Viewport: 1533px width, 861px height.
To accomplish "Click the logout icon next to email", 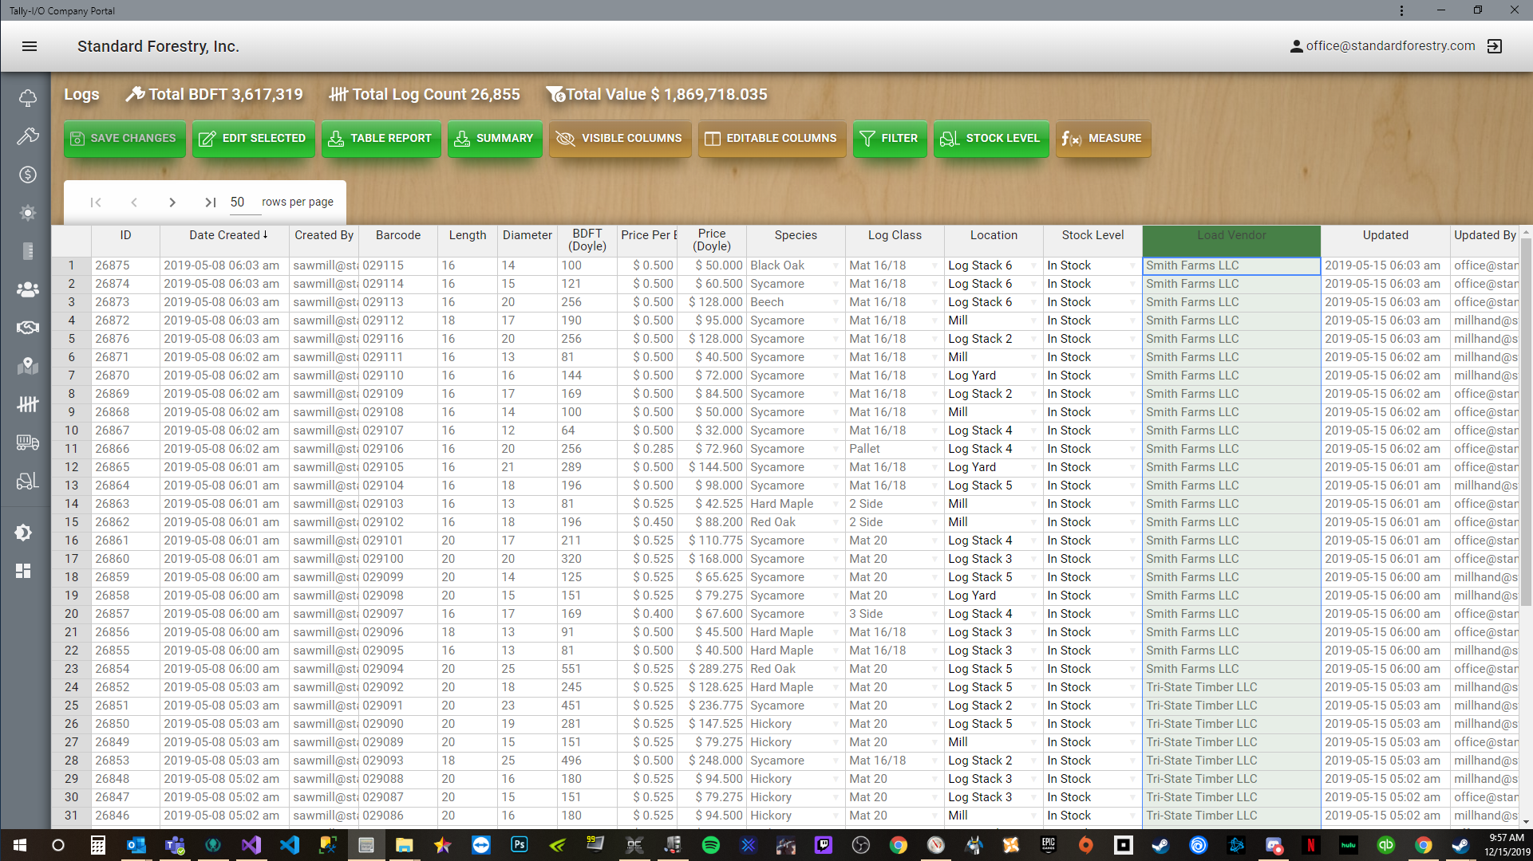I will tap(1495, 46).
